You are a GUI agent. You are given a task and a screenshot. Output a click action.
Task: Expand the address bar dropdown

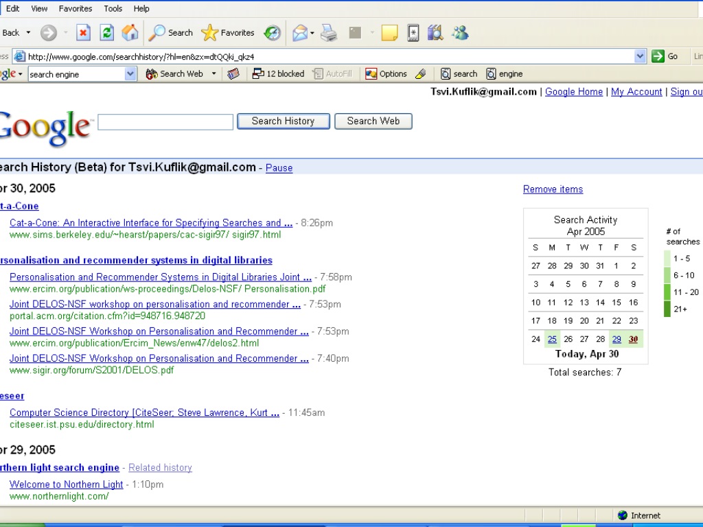tap(640, 56)
